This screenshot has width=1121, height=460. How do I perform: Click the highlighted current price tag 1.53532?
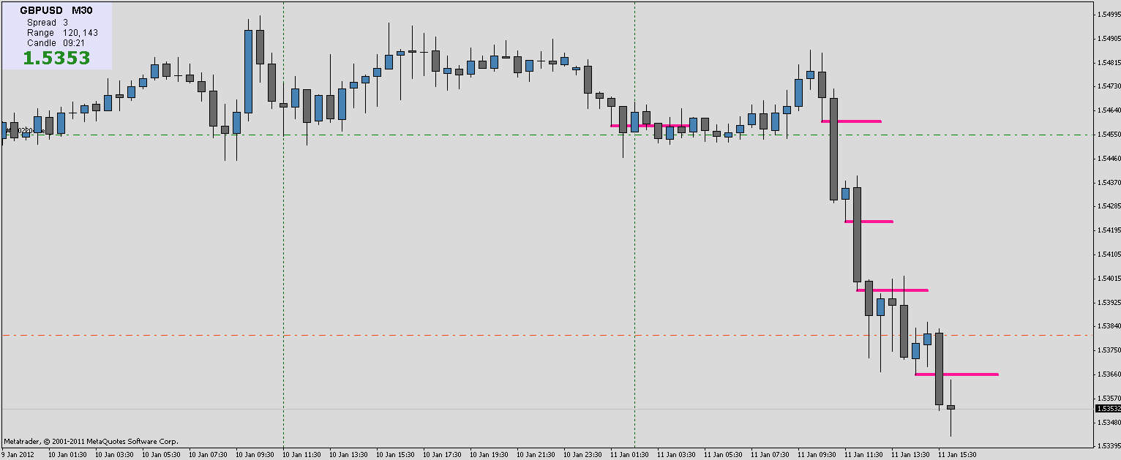pyautogui.click(x=1108, y=409)
